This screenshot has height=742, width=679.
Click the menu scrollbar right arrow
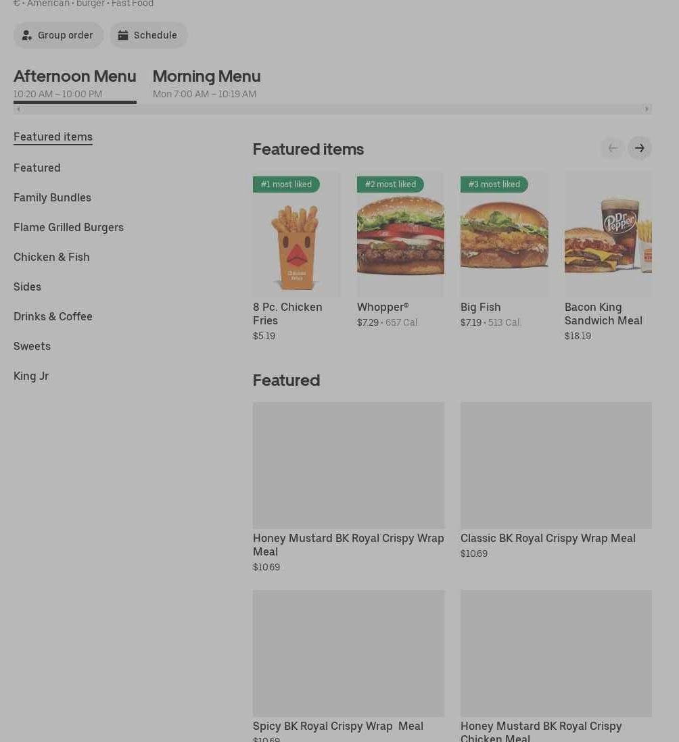tap(647, 109)
